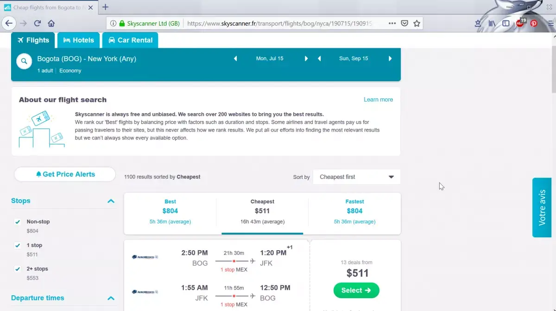This screenshot has width=556, height=311.
Task: Show site information for Skyscanner
Action: click(x=114, y=23)
